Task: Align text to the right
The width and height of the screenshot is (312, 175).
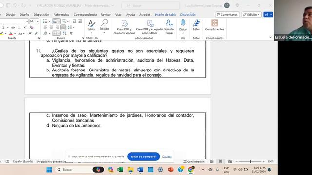Action: click(x=57, y=27)
